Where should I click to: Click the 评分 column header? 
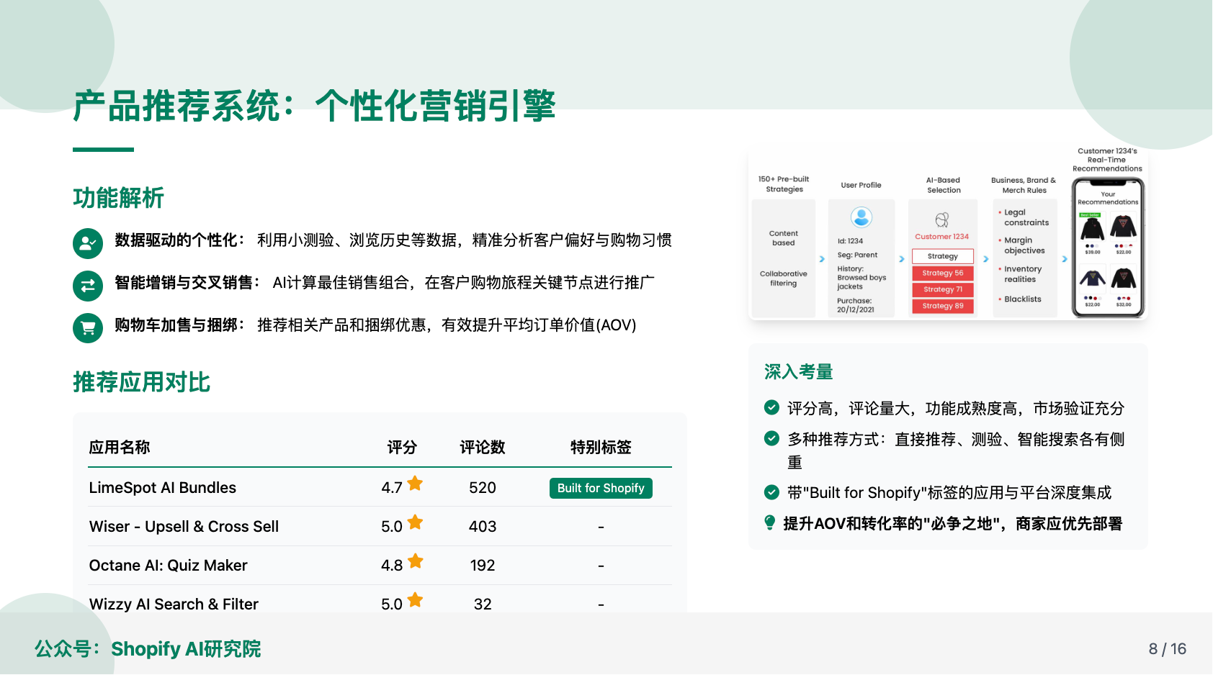[402, 448]
